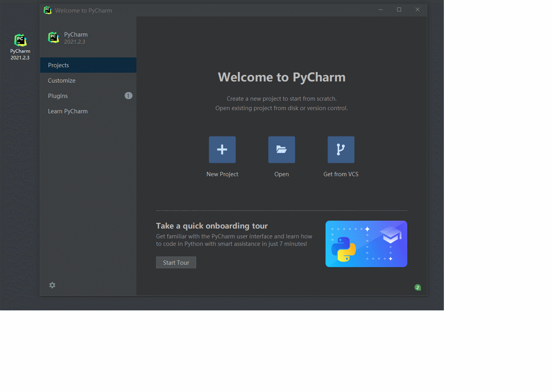Click the PyCharm logo in sidebar header
The image size is (552, 391).
(53, 38)
